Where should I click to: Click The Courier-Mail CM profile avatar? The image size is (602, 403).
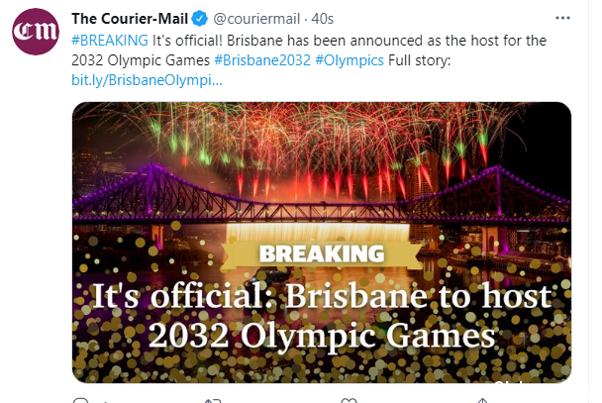36,32
